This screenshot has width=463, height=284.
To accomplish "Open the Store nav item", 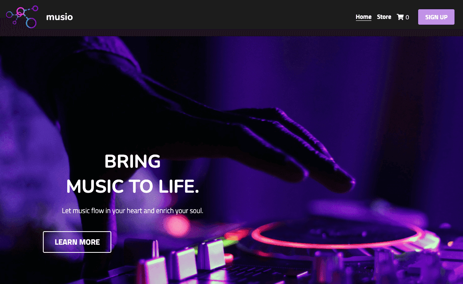I will tap(384, 17).
